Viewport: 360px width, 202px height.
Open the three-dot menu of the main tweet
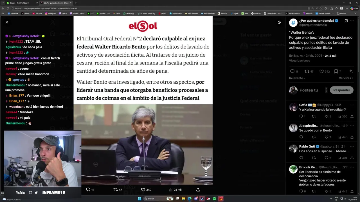point(352,21)
